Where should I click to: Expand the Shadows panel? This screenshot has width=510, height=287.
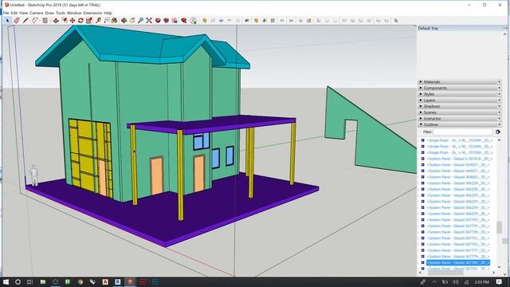pos(460,106)
